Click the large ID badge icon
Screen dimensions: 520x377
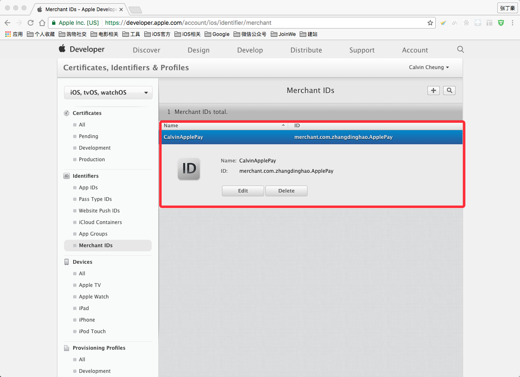coord(189,169)
